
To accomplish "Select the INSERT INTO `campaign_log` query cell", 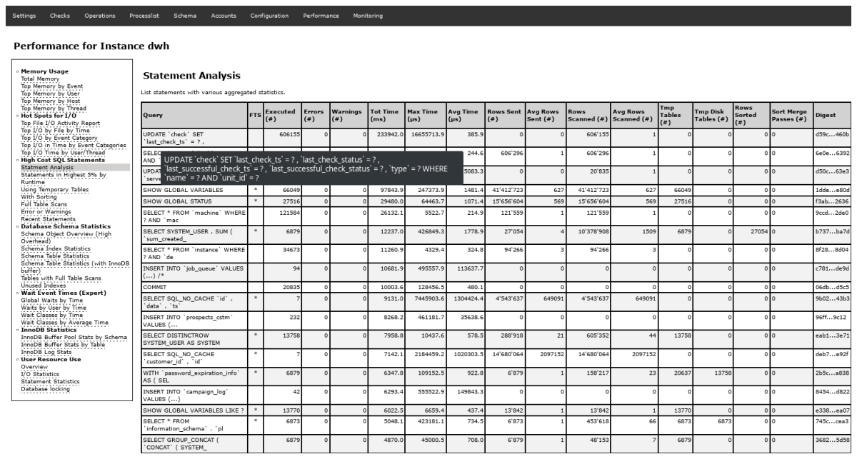I will [x=194, y=395].
